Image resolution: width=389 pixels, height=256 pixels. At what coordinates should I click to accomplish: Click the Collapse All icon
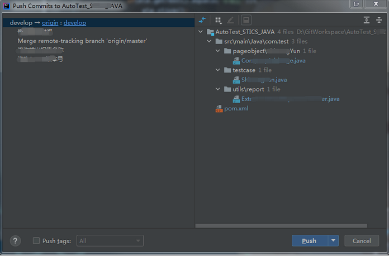point(379,20)
